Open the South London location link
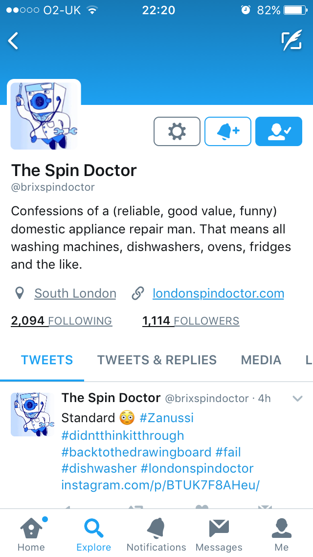Viewport: 313px width, 557px height. [75, 293]
